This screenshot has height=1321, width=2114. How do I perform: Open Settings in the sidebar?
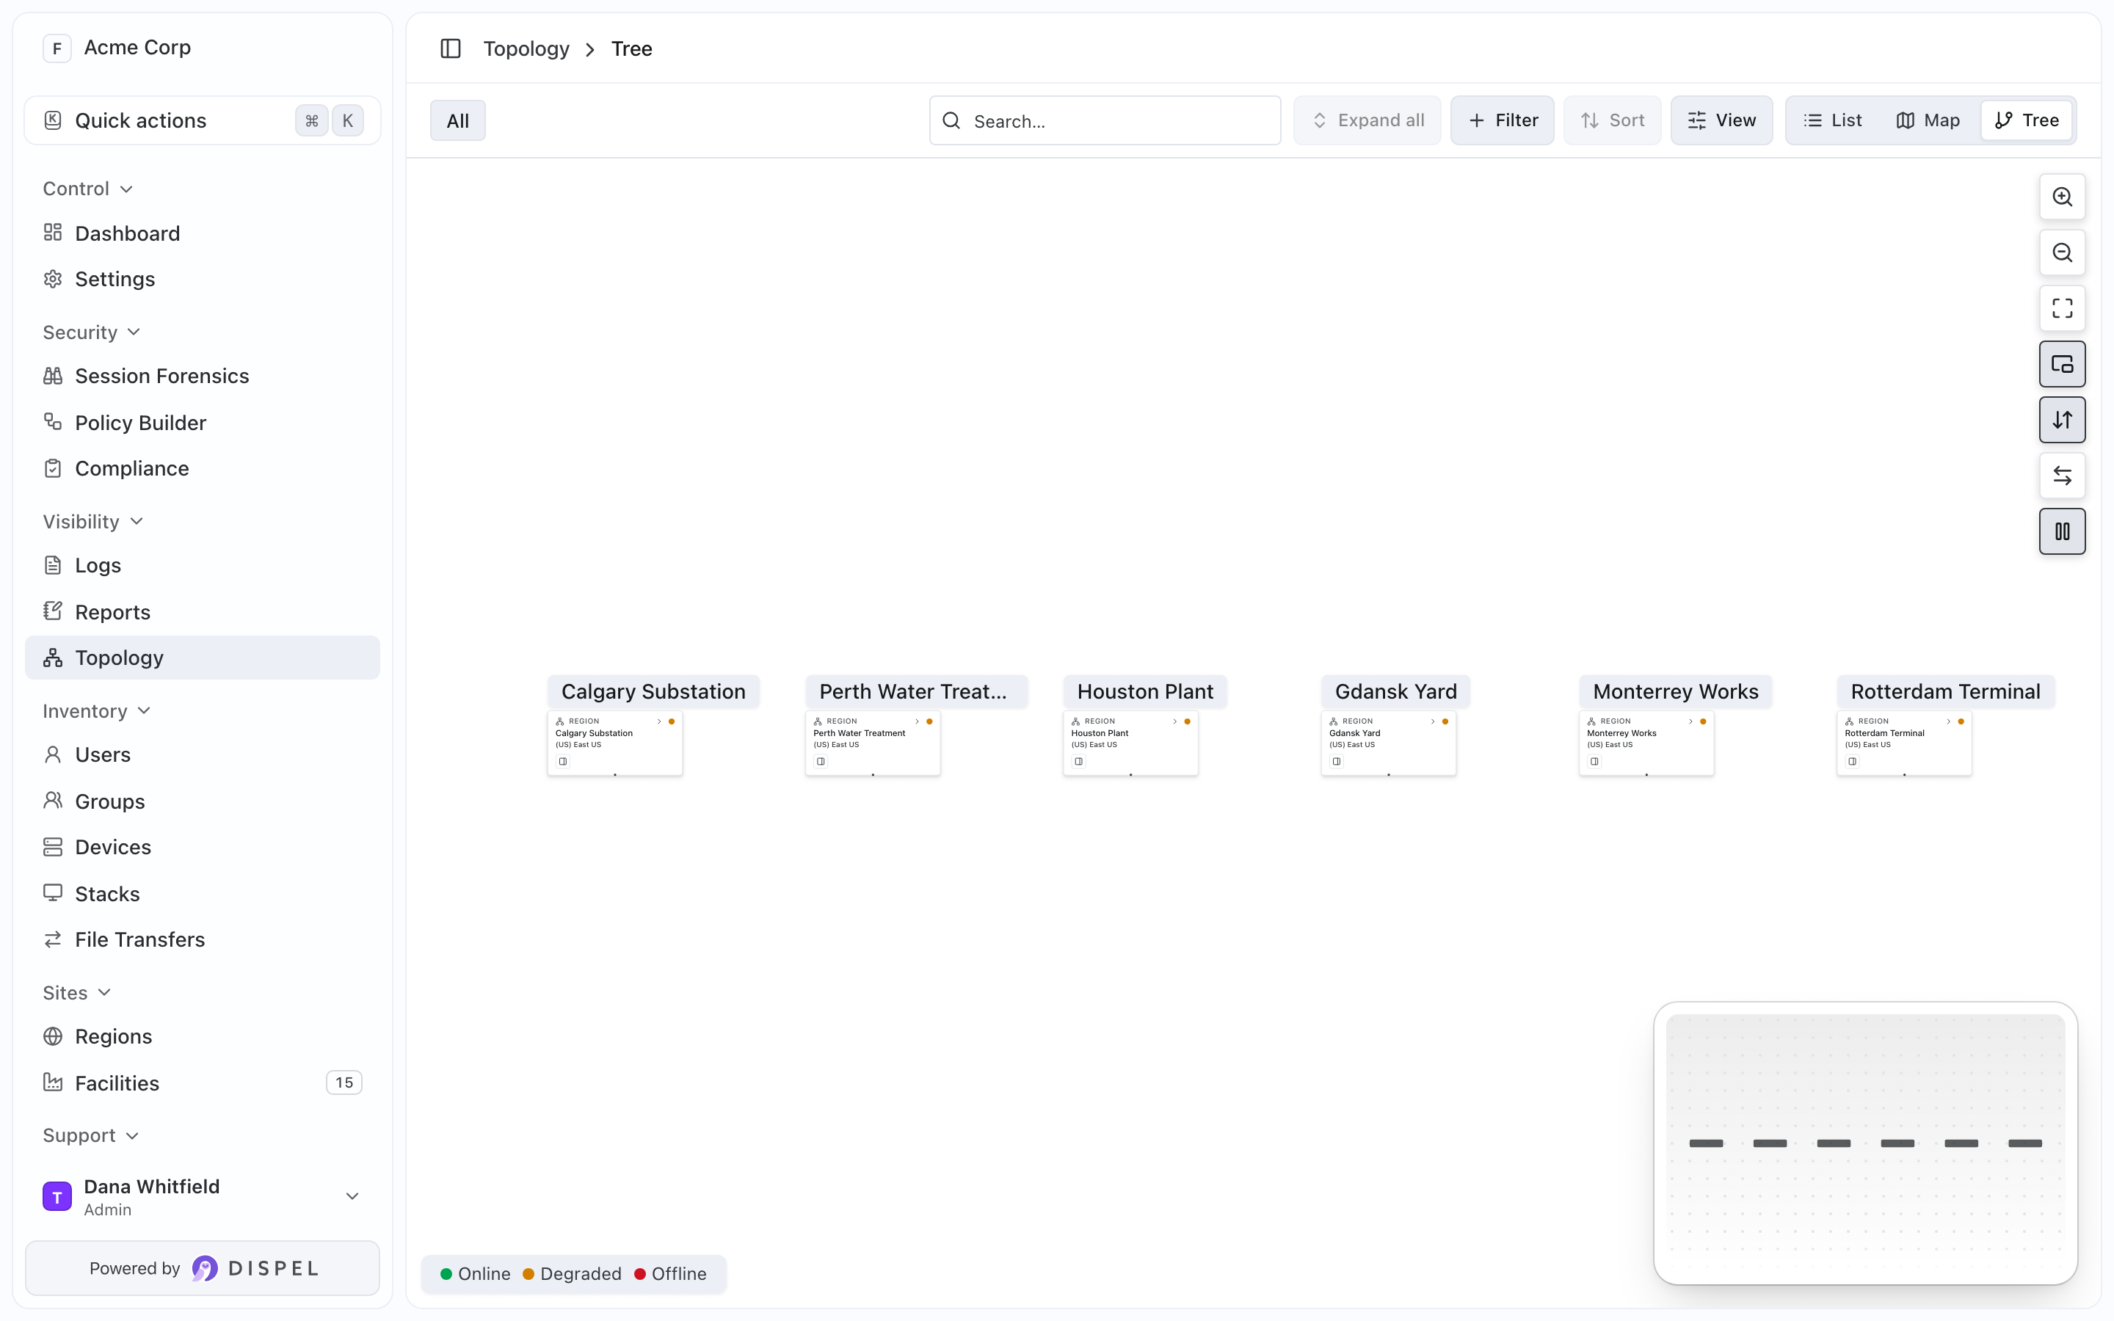click(x=203, y=279)
